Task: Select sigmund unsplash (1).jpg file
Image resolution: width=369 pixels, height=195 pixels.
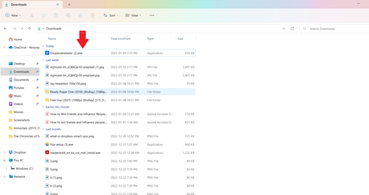Action: pyautogui.click(x=120, y=67)
